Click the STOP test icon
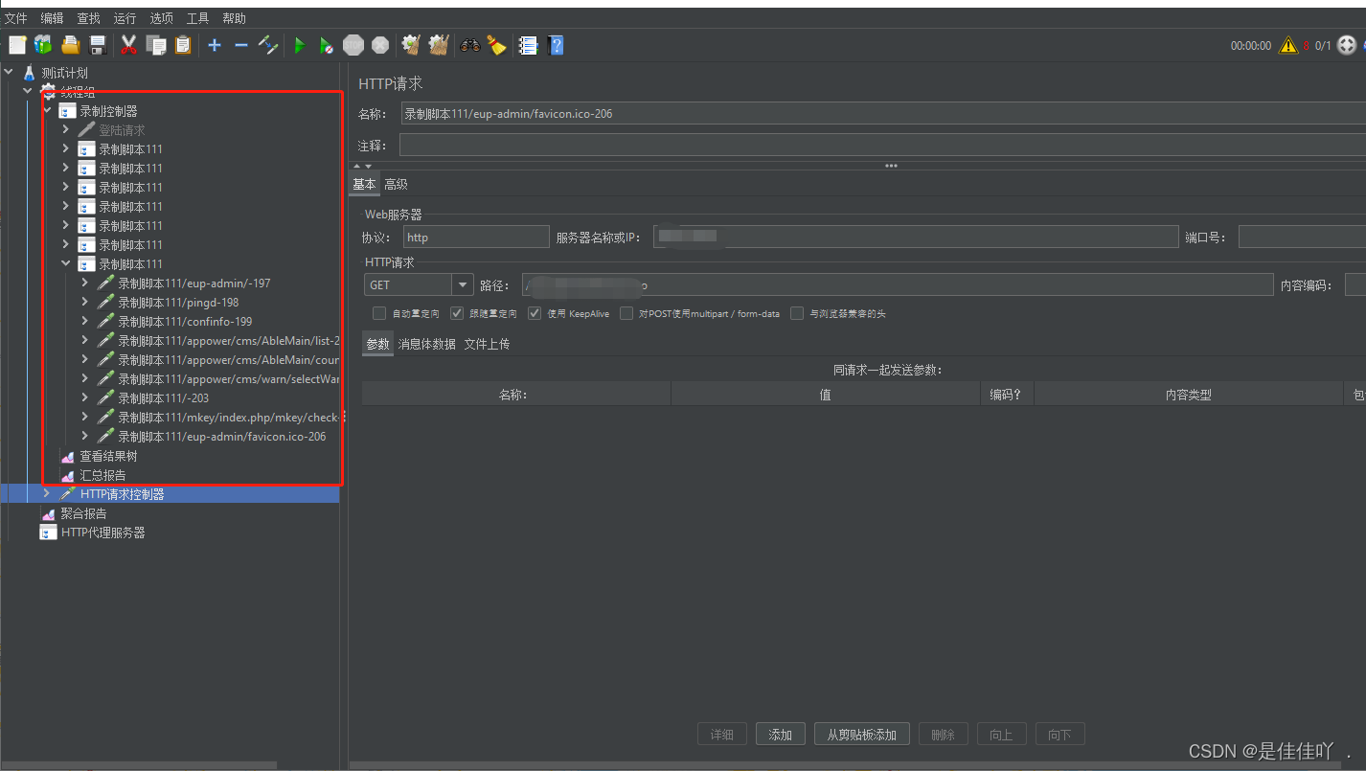 (x=353, y=45)
